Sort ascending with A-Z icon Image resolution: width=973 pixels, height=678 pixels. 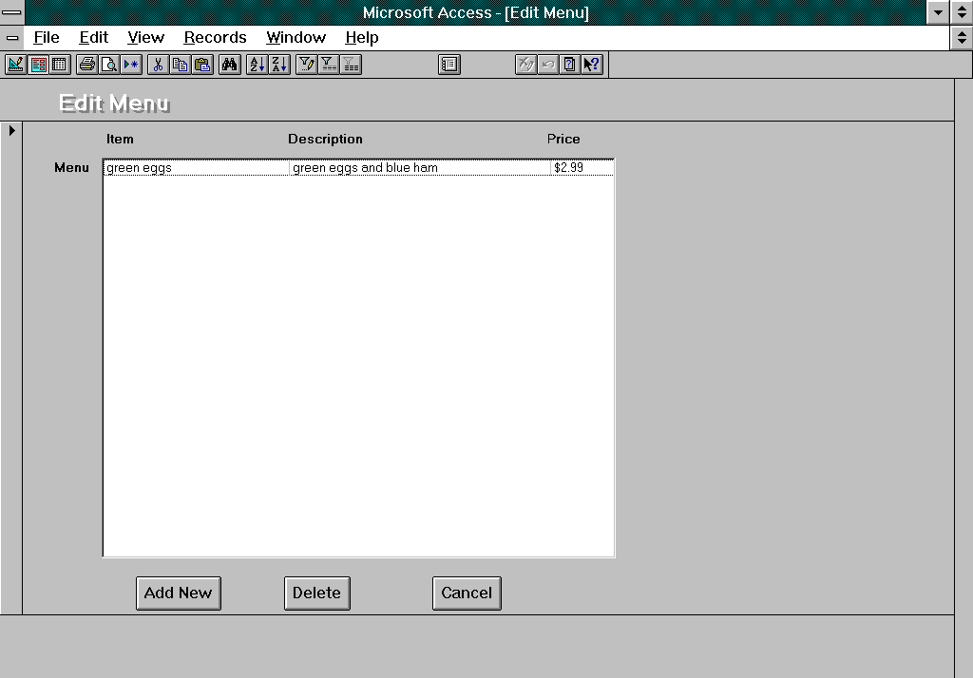257,65
